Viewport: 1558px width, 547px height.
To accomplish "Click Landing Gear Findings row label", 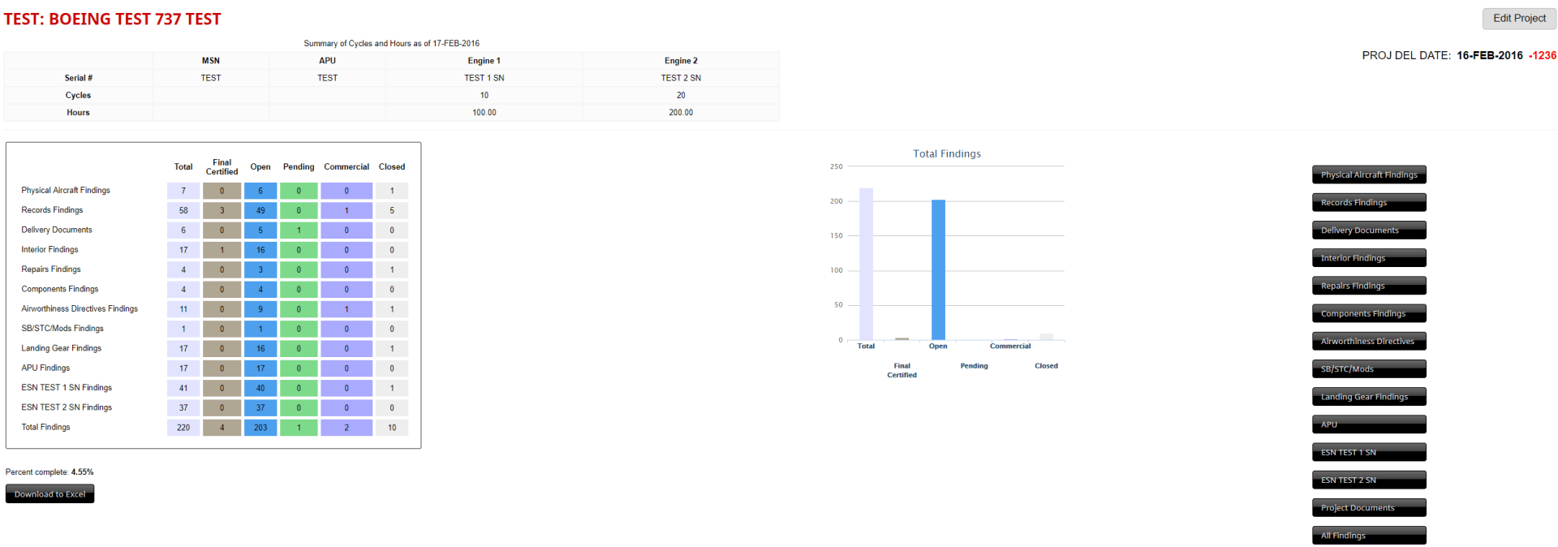I will (x=62, y=348).
